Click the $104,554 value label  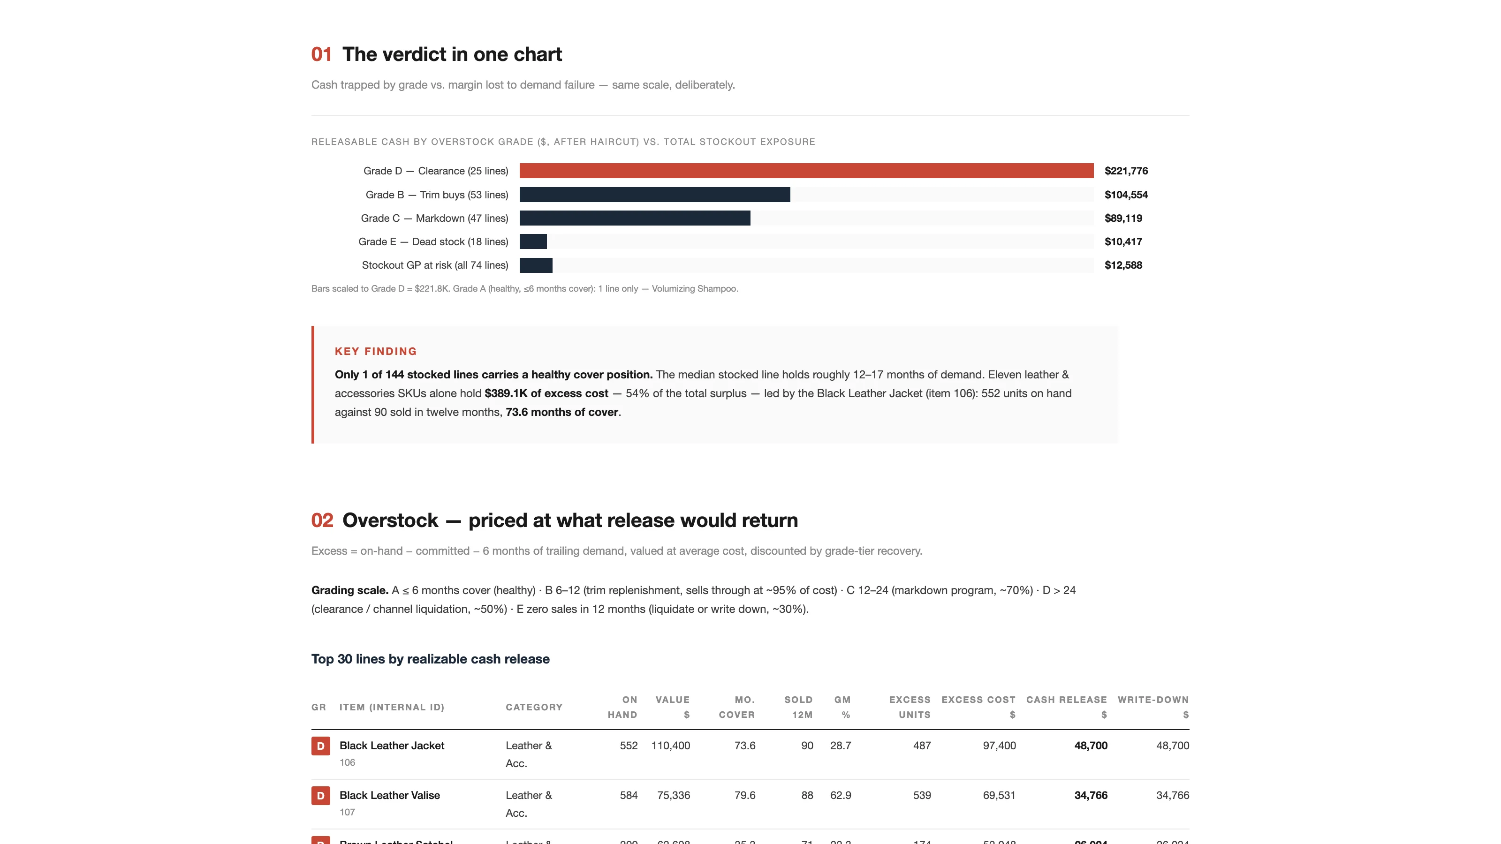[x=1126, y=195]
